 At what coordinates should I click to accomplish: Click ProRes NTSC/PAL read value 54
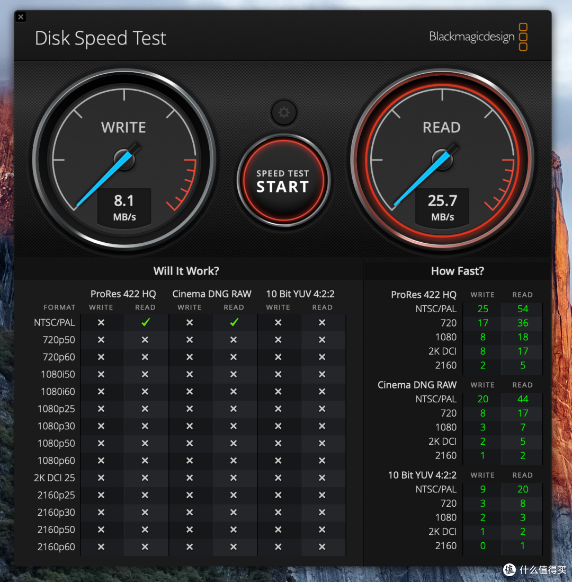coord(523,309)
